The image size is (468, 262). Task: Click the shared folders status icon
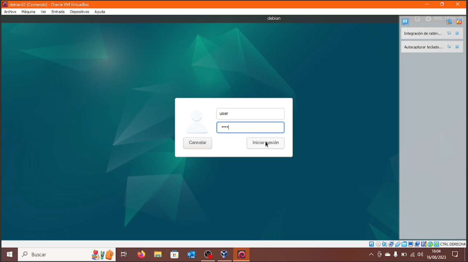[x=404, y=244]
